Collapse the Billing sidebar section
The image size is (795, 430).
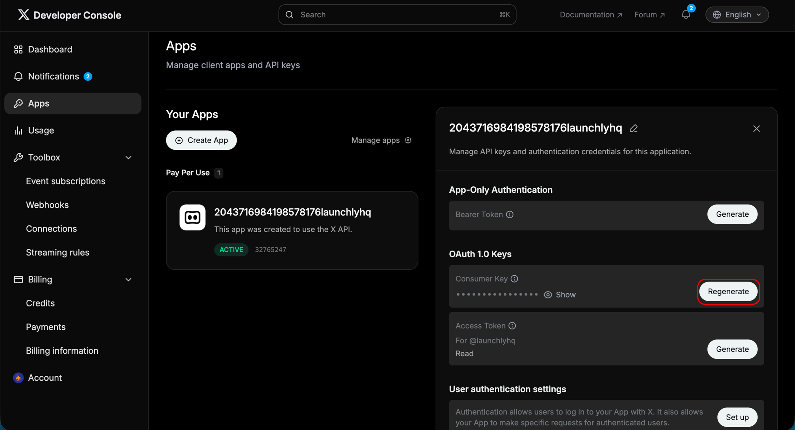click(x=128, y=279)
